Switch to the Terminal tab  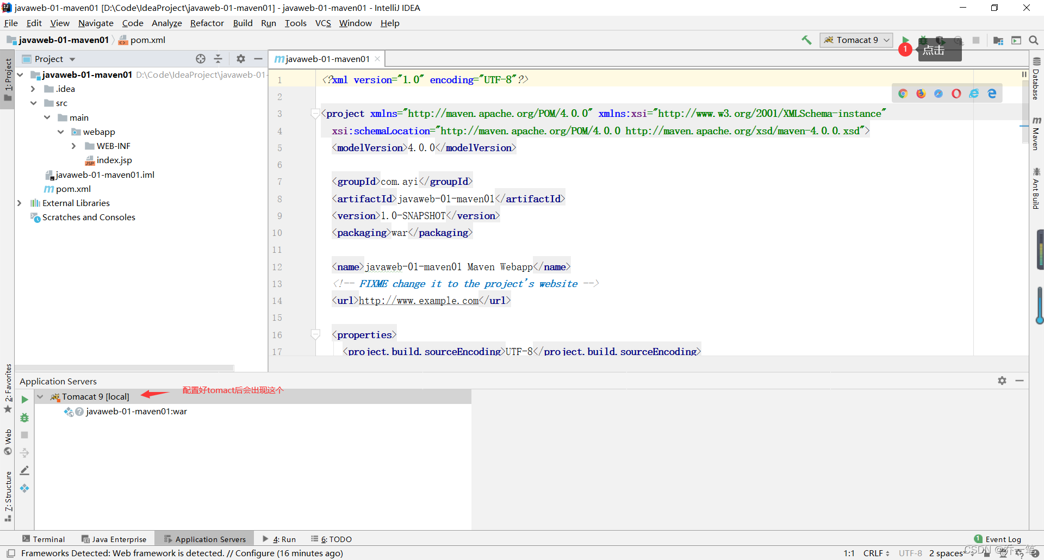pos(43,539)
